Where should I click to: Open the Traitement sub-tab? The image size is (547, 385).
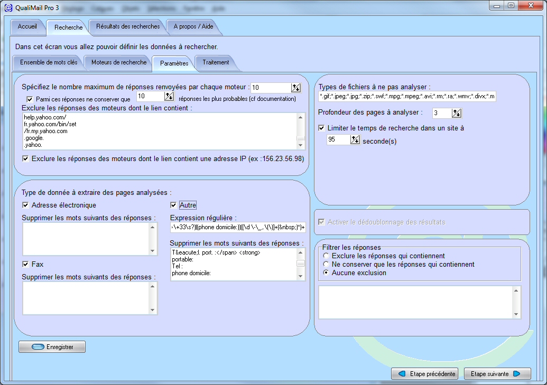click(216, 62)
